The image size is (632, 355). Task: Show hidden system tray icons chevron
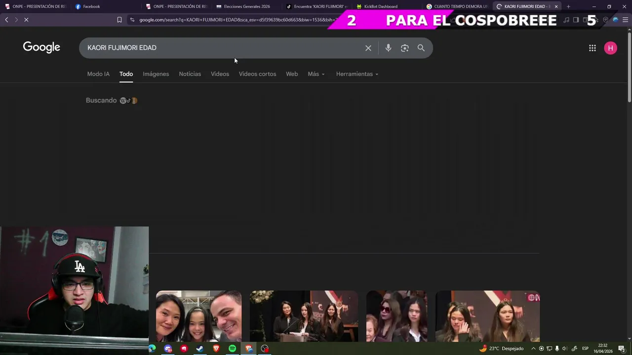point(533,349)
